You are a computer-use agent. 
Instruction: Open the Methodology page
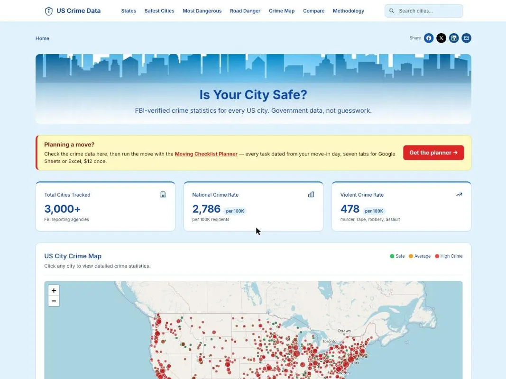(349, 11)
